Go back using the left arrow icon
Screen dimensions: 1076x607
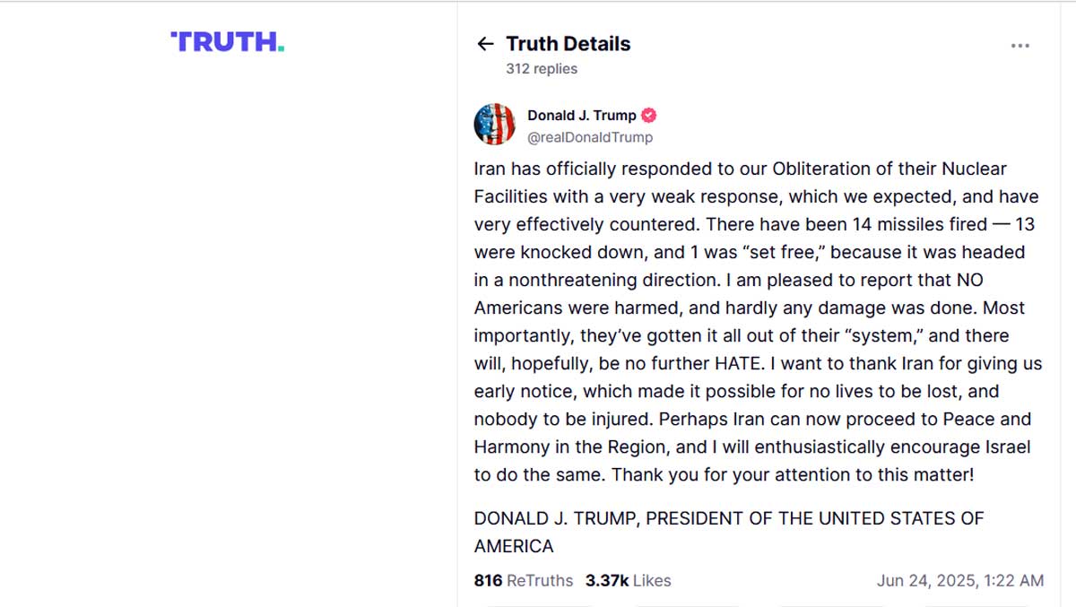click(x=485, y=44)
